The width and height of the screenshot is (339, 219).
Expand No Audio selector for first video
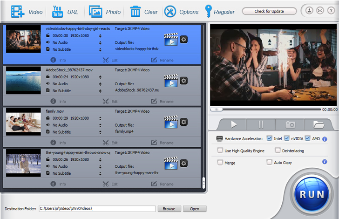[x=100, y=43]
